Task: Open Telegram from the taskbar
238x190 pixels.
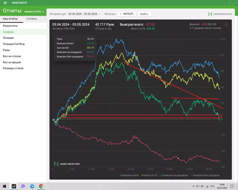Action: pos(32,186)
